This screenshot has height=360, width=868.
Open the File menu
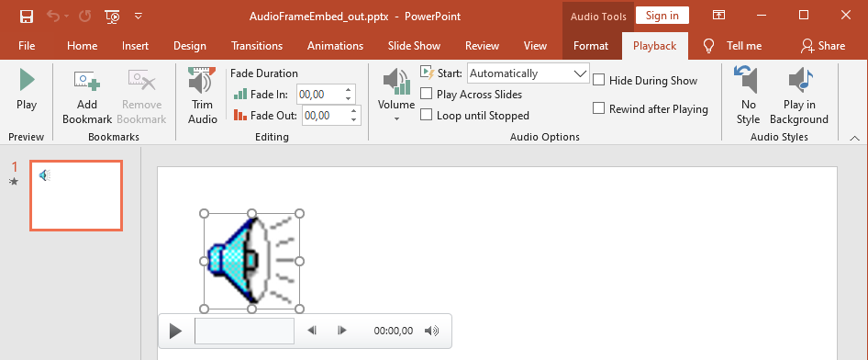point(27,46)
